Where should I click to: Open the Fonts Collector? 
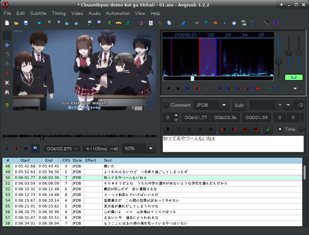click(x=170, y=23)
